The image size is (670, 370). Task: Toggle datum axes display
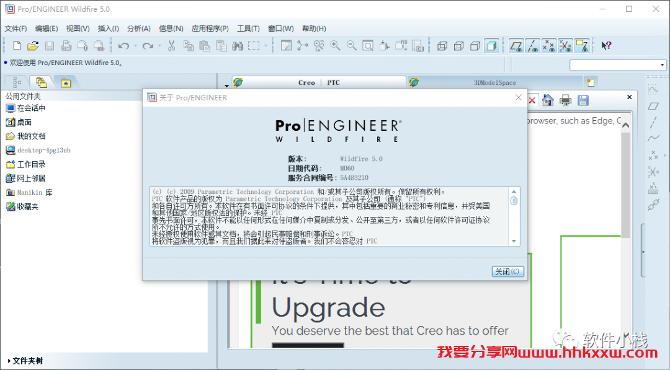pos(532,46)
